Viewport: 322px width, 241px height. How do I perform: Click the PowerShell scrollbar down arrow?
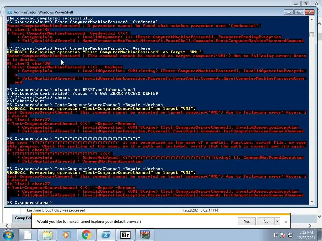click(x=312, y=202)
